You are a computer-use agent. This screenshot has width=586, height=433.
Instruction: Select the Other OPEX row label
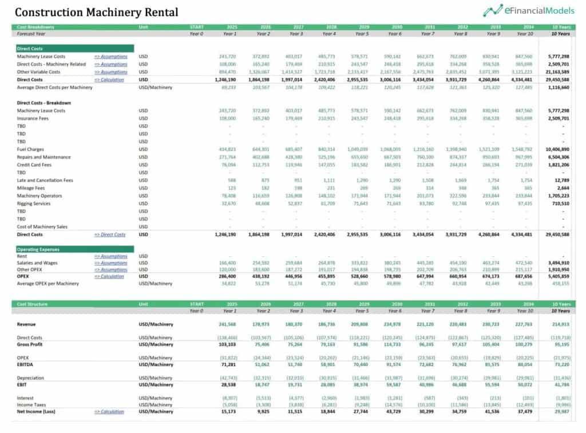pos(30,270)
